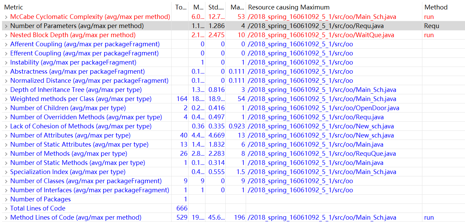Screen dimensions: 465x222
Task: Expand Lack of Cohesion of Methods row
Action: point(6,126)
